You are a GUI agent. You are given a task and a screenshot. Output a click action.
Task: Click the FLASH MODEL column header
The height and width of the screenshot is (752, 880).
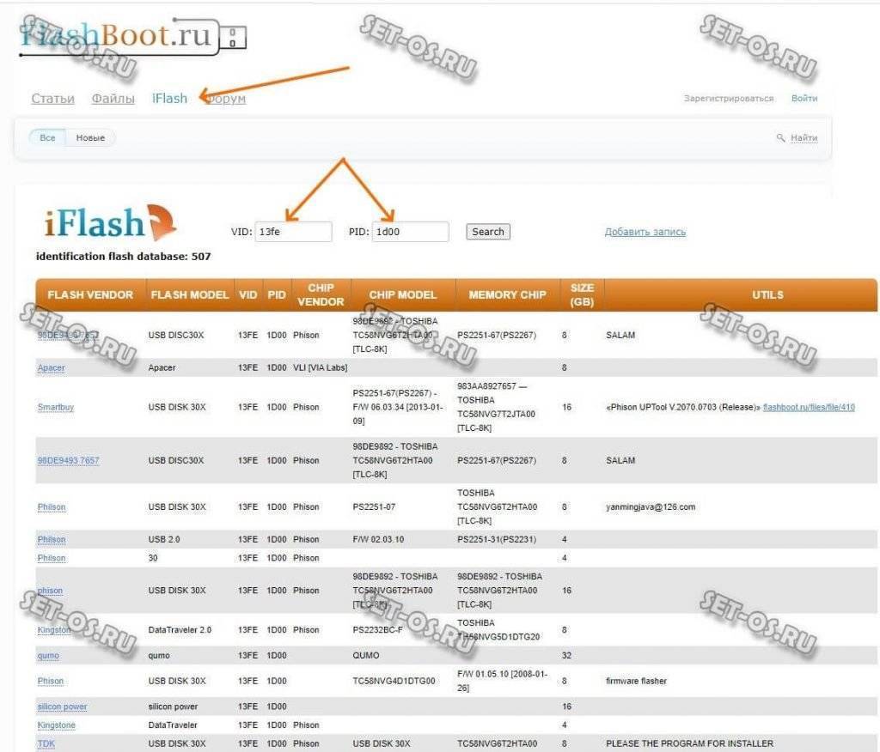tap(190, 295)
